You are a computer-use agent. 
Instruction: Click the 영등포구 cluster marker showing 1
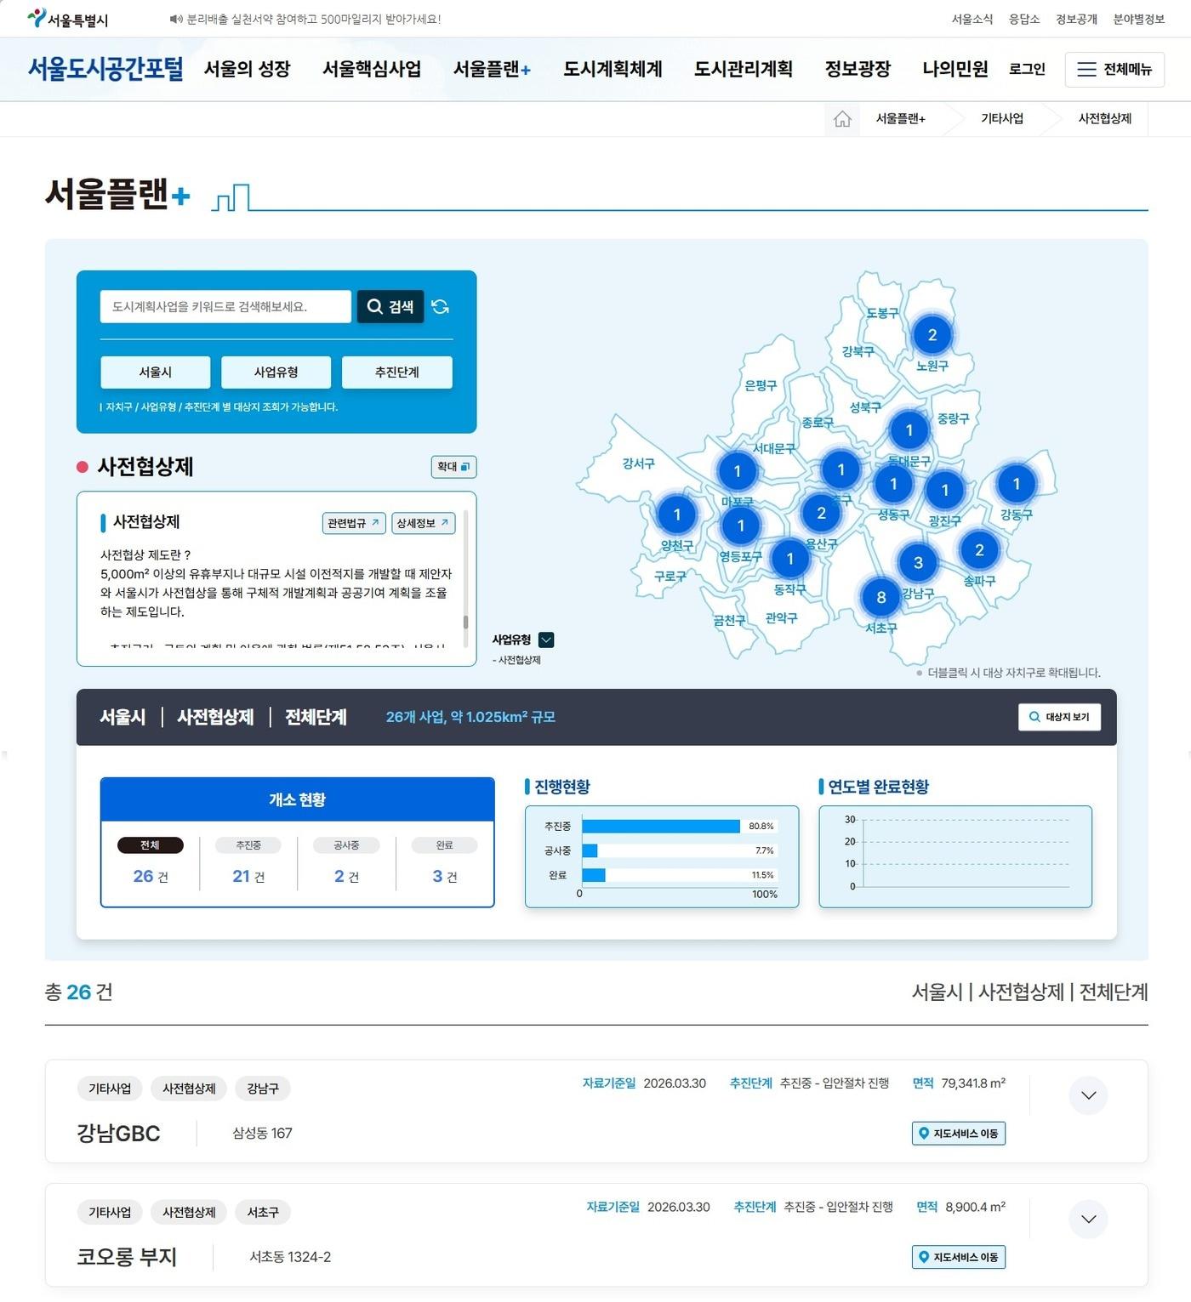click(740, 526)
